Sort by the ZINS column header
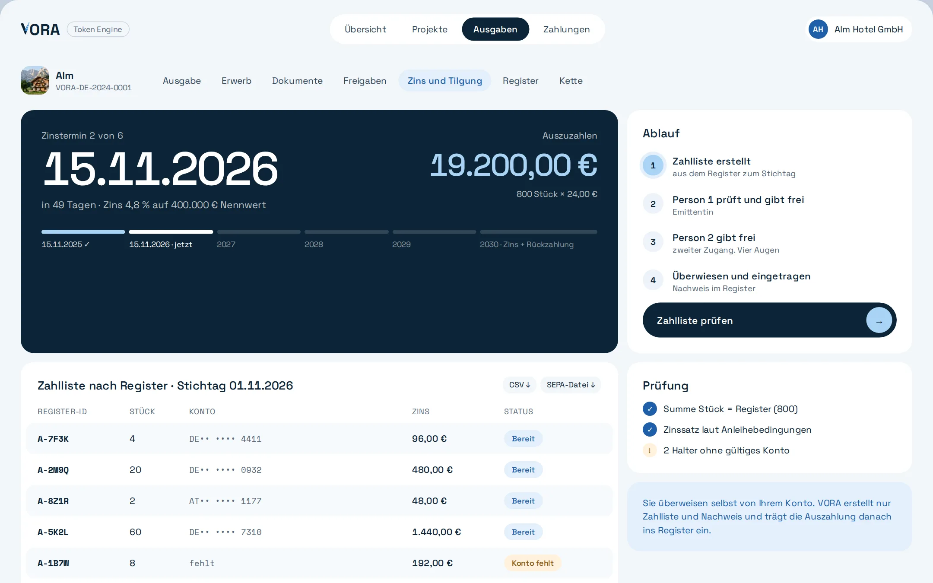 pyautogui.click(x=420, y=412)
